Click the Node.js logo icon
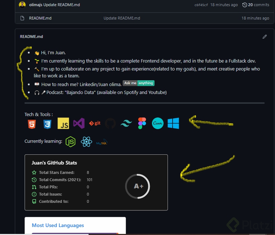Screen dimensions: 275x235 click(71, 142)
